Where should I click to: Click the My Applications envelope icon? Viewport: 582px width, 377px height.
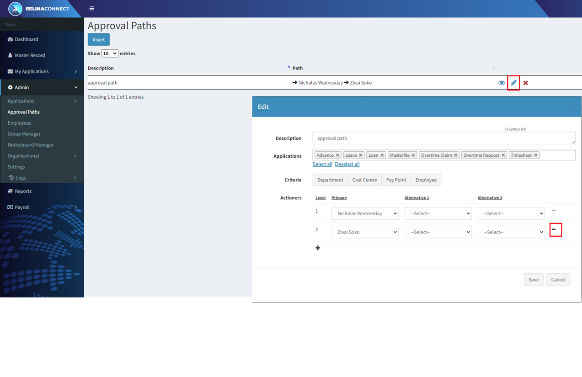(10, 71)
